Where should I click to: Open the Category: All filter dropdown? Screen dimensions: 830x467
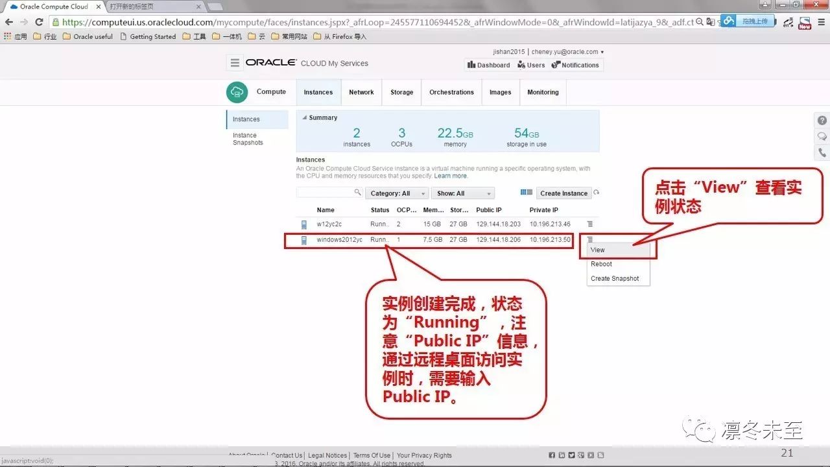click(397, 193)
